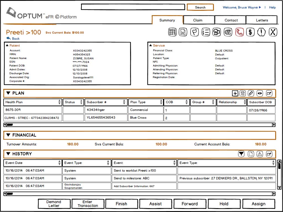Click the pencil edit icon in Plan
Viewport: 283px width, 212px height.
point(251,93)
